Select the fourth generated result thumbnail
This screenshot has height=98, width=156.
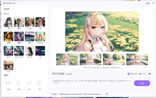pyautogui.click(x=137, y=59)
